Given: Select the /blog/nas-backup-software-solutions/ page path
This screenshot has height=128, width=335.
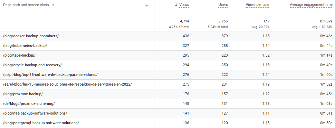Looking at the screenshot, I should pyautogui.click(x=35, y=113).
